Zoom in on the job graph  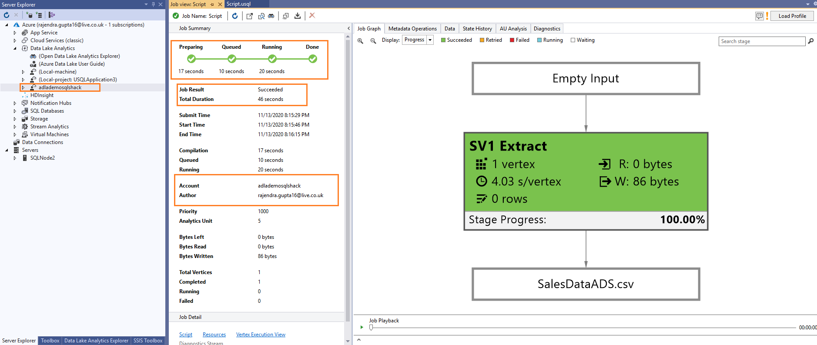(x=360, y=40)
